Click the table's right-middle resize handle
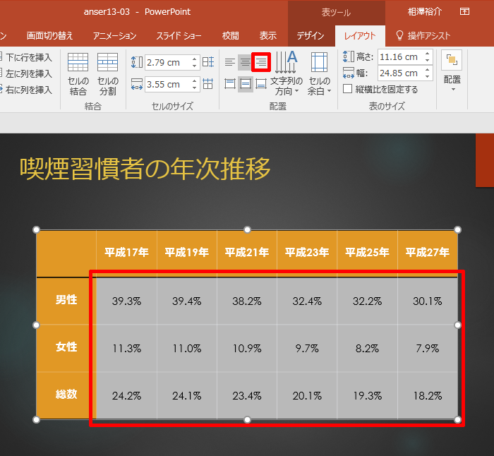 [x=458, y=325]
